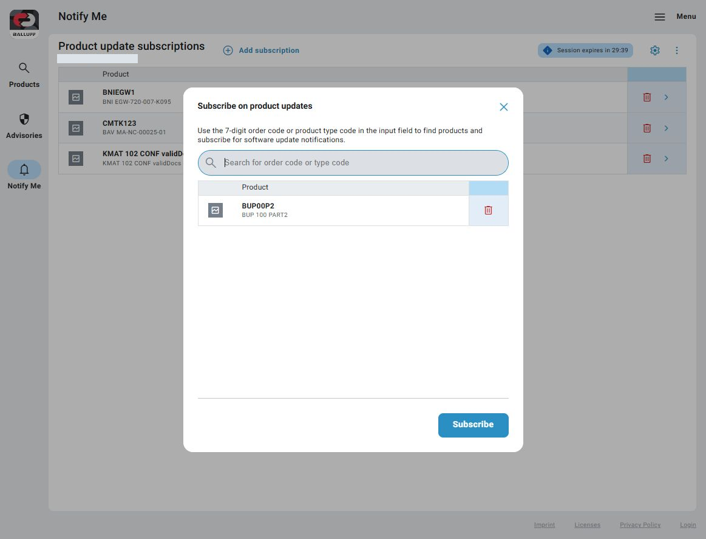
Task: Close the Subscribe on product updates dialog
Action: pyautogui.click(x=503, y=107)
